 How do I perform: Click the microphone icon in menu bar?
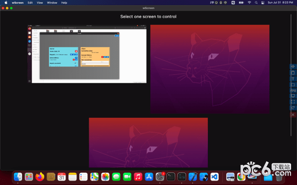point(221,2)
